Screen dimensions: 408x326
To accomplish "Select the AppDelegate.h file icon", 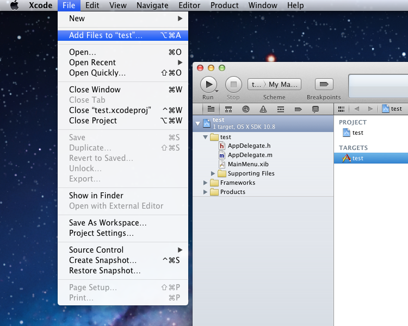I will pyautogui.click(x=222, y=146).
